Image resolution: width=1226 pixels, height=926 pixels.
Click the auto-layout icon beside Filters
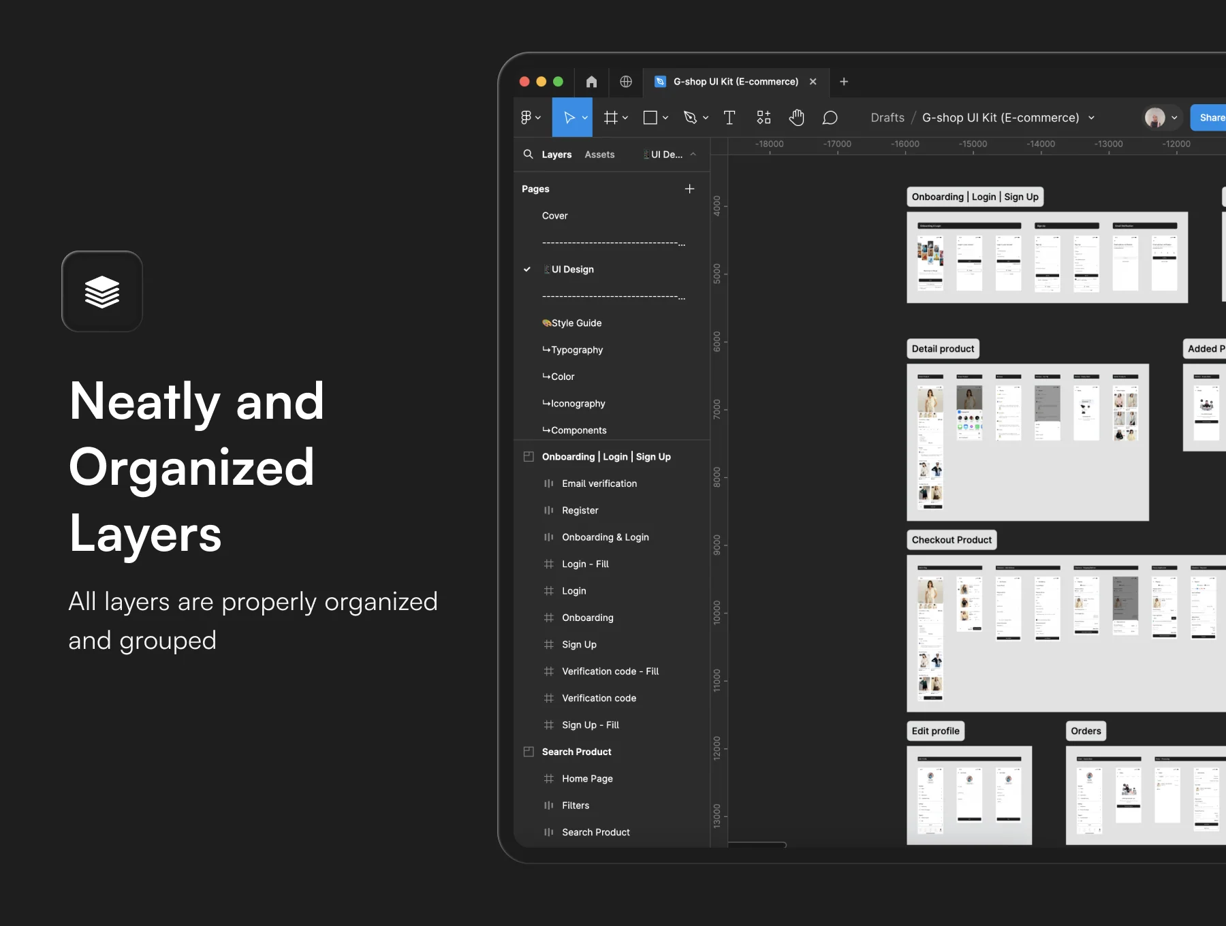[549, 805]
